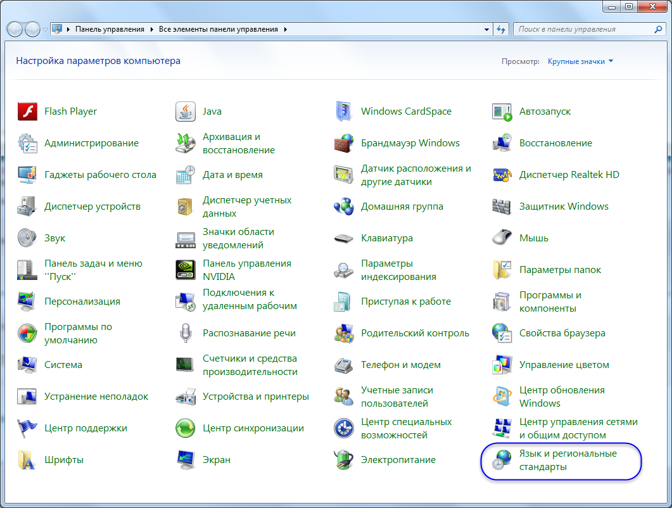Click the search magnifier icon
This screenshot has width=672, height=508.
click(x=658, y=29)
